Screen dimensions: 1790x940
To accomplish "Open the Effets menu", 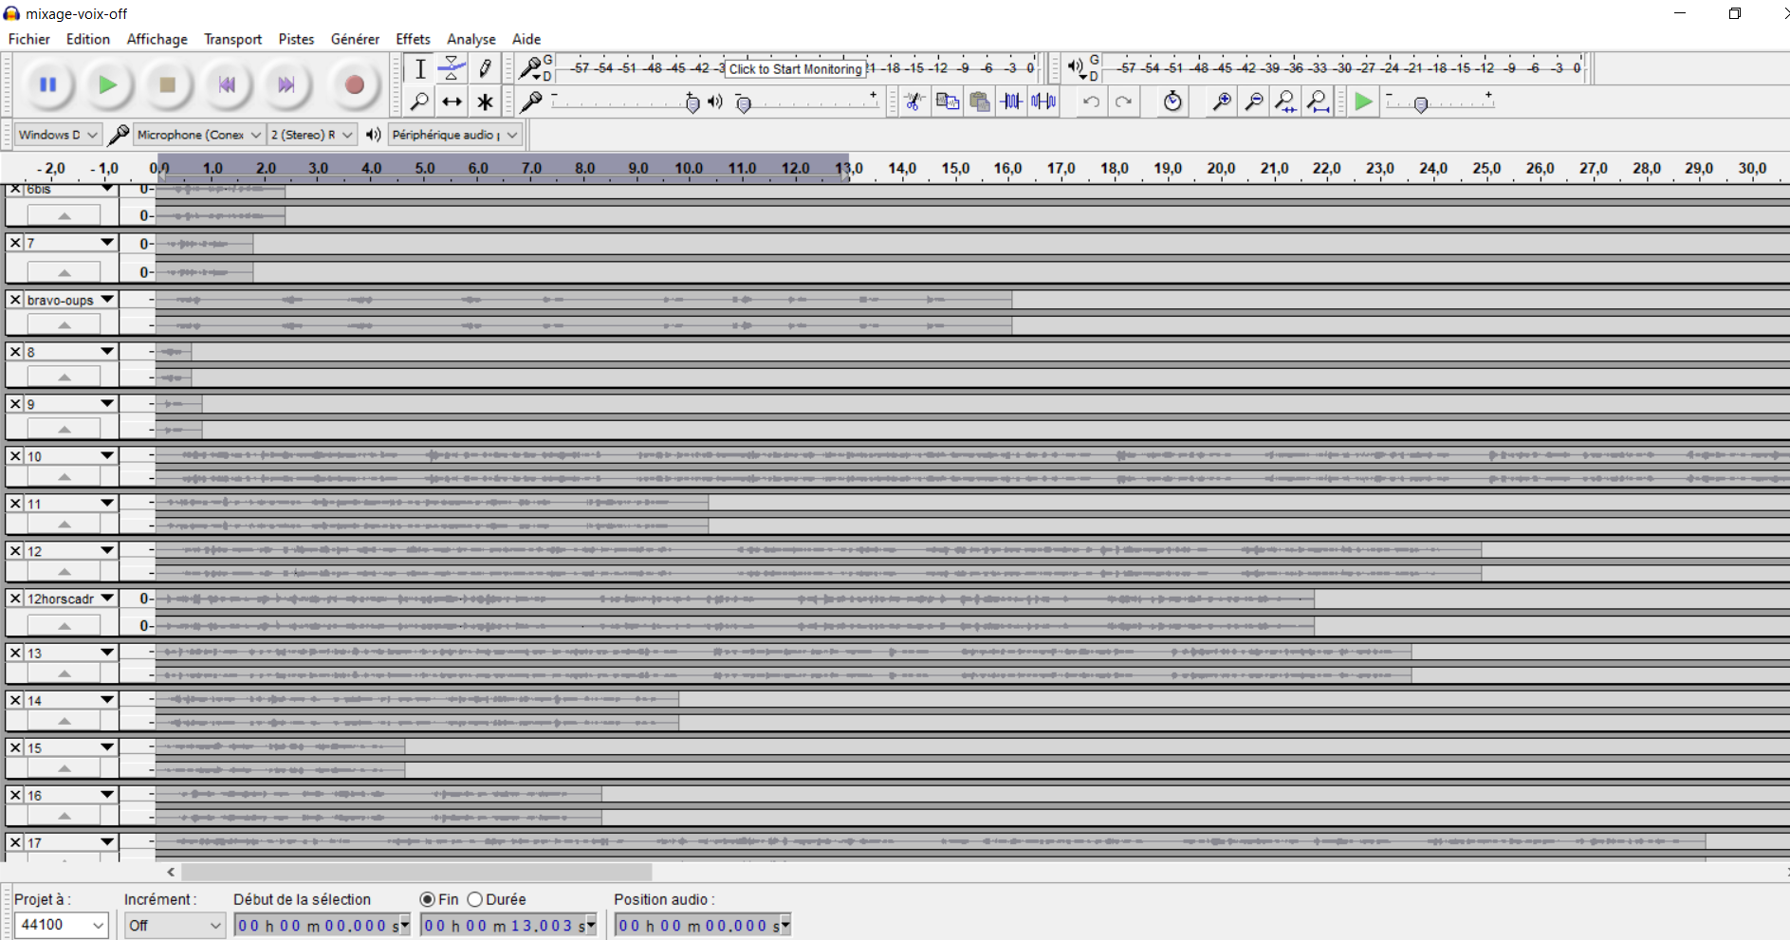I will (413, 39).
